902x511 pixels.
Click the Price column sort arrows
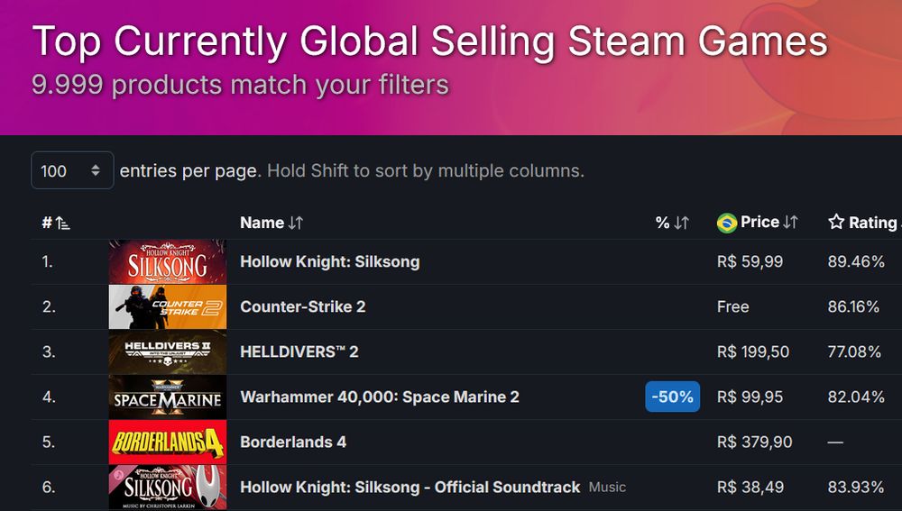coord(790,223)
